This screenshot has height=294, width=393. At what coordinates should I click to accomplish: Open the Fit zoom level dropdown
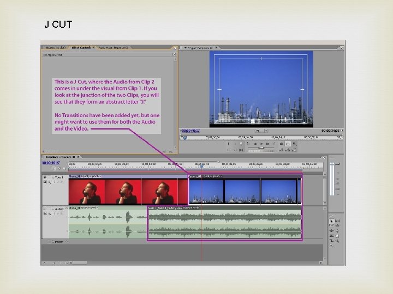pos(261,131)
